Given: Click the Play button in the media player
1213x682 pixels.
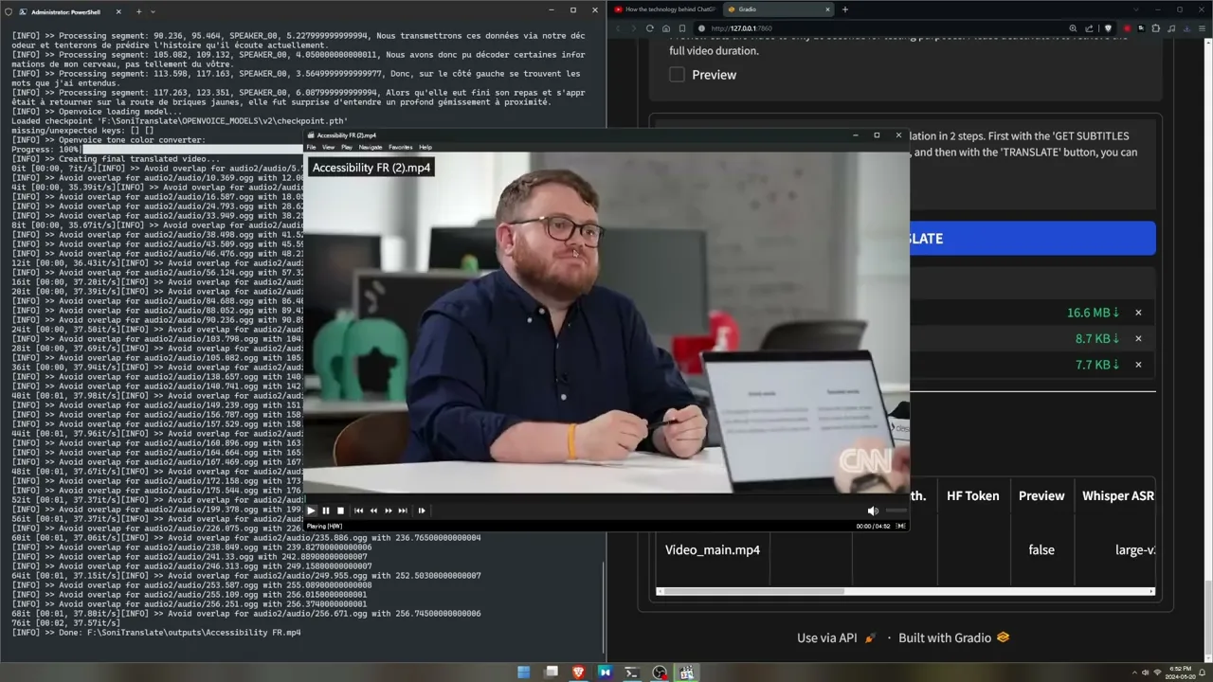Looking at the screenshot, I should [x=311, y=511].
